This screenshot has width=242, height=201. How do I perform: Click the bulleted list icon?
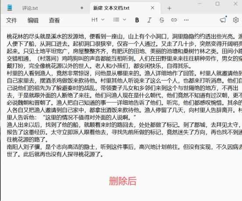click(116, 20)
